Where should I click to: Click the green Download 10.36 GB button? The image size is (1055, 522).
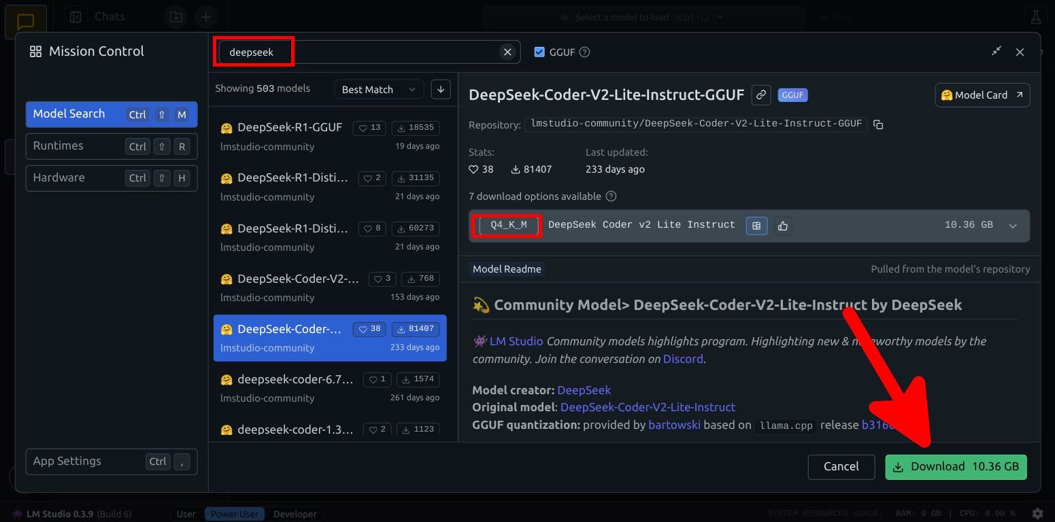pyautogui.click(x=956, y=467)
